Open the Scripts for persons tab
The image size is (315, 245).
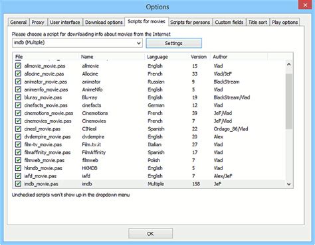[x=190, y=23]
